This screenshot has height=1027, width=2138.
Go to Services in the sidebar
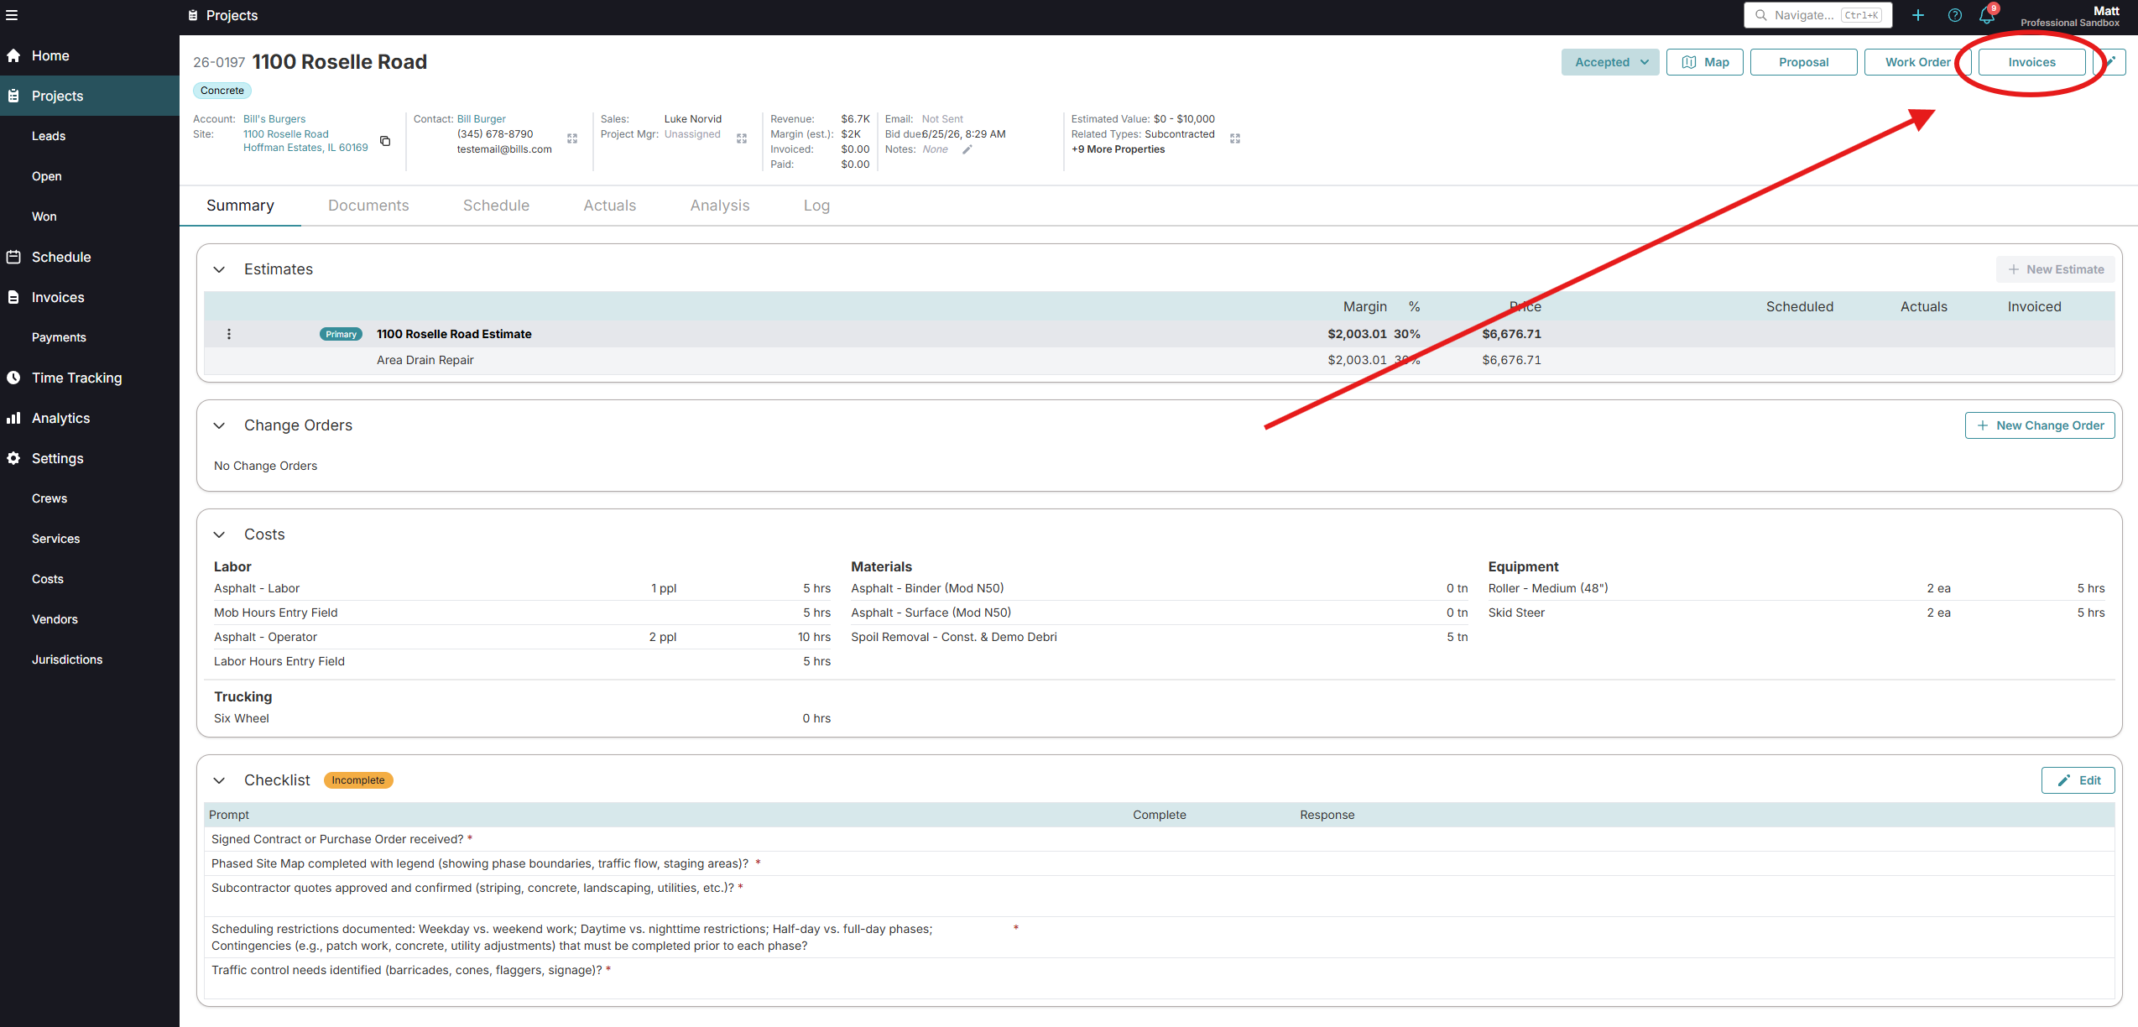point(56,539)
